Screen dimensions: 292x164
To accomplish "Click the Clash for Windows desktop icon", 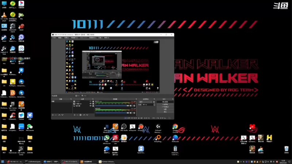I will pos(107,128).
